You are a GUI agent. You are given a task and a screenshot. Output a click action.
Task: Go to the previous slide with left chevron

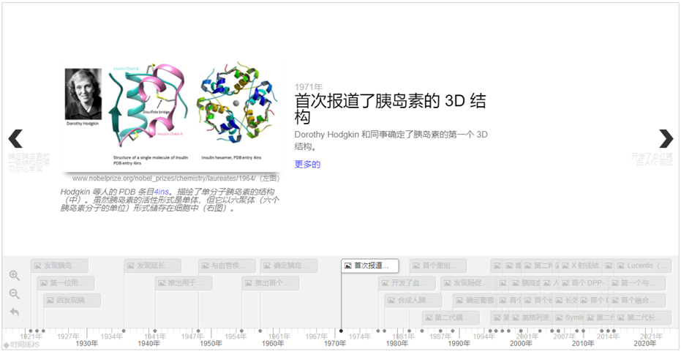(x=15, y=138)
